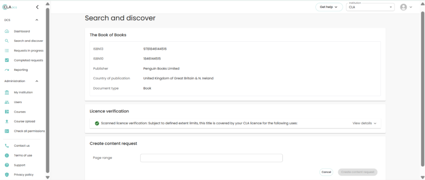Click the green licence verification checkmark
Viewport: 425px width, 180px height.
[97, 123]
